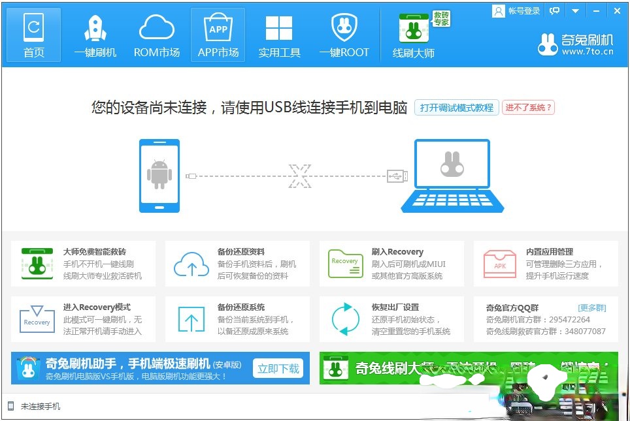This screenshot has height=421, width=630.
Task: Select the 一键刷机 rocket icon
Action: [x=95, y=28]
